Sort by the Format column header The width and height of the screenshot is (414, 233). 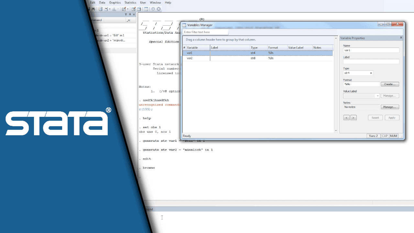click(x=278, y=48)
